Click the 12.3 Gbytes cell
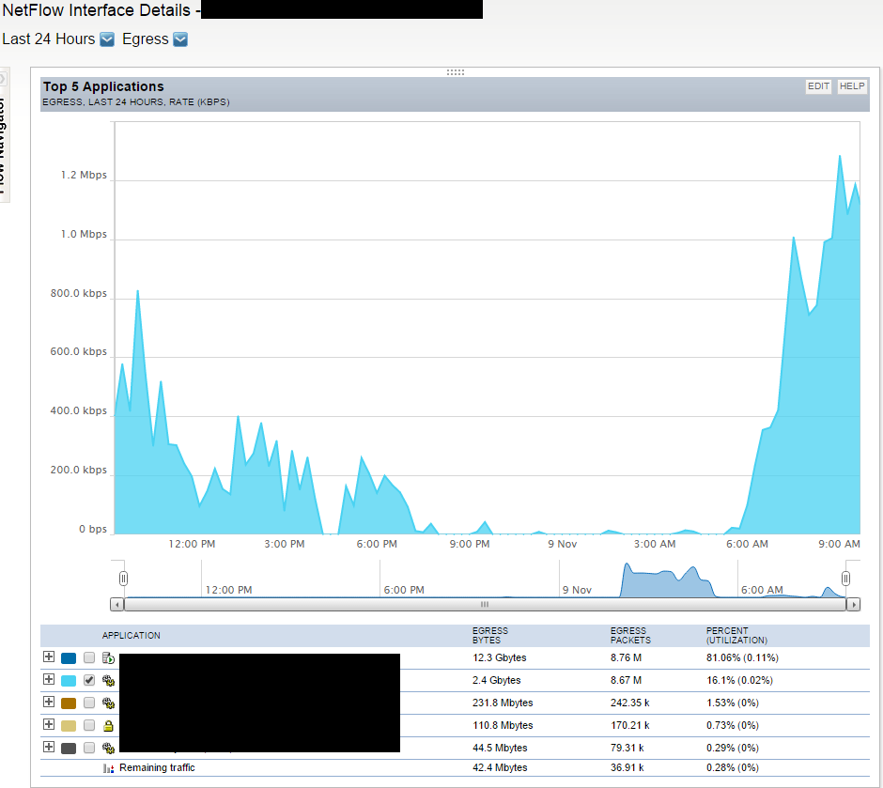 click(x=500, y=657)
